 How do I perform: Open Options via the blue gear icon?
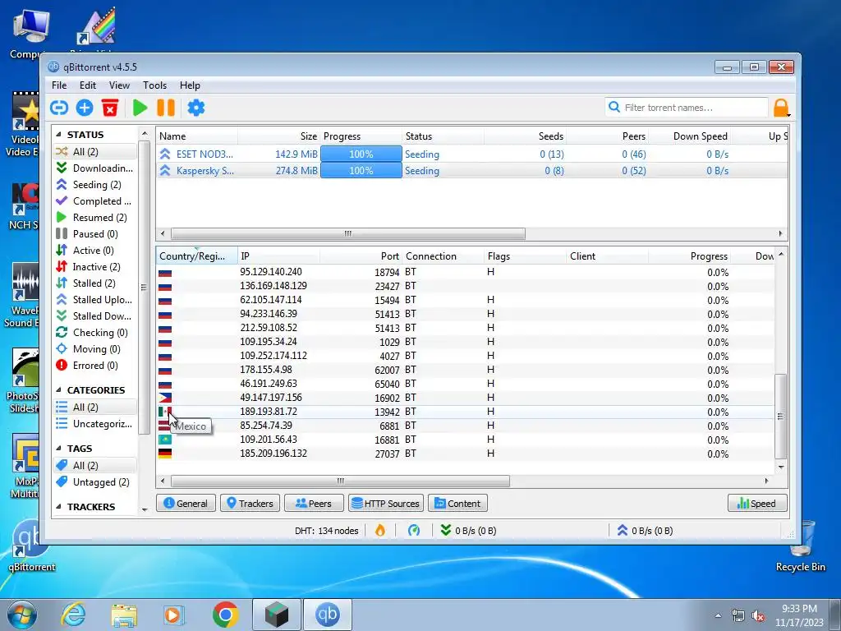[195, 108]
